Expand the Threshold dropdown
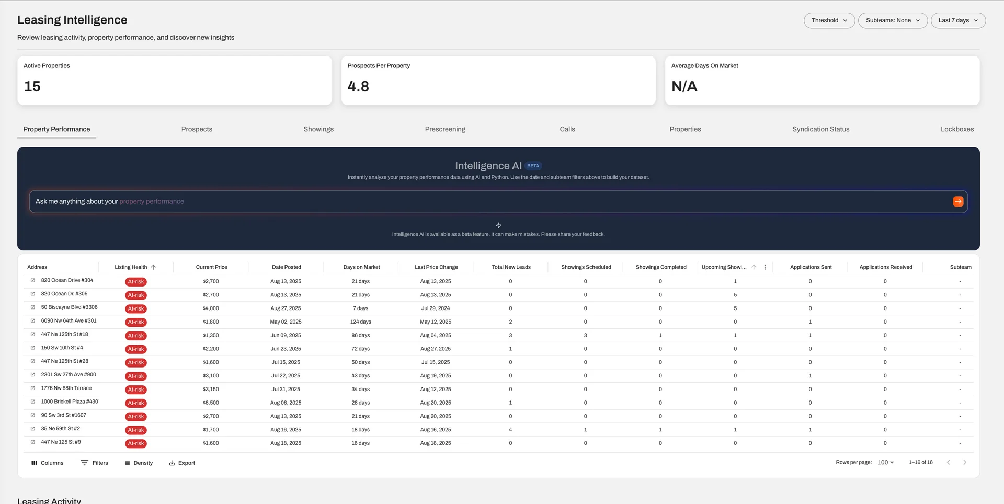1004x504 pixels. [x=829, y=20]
